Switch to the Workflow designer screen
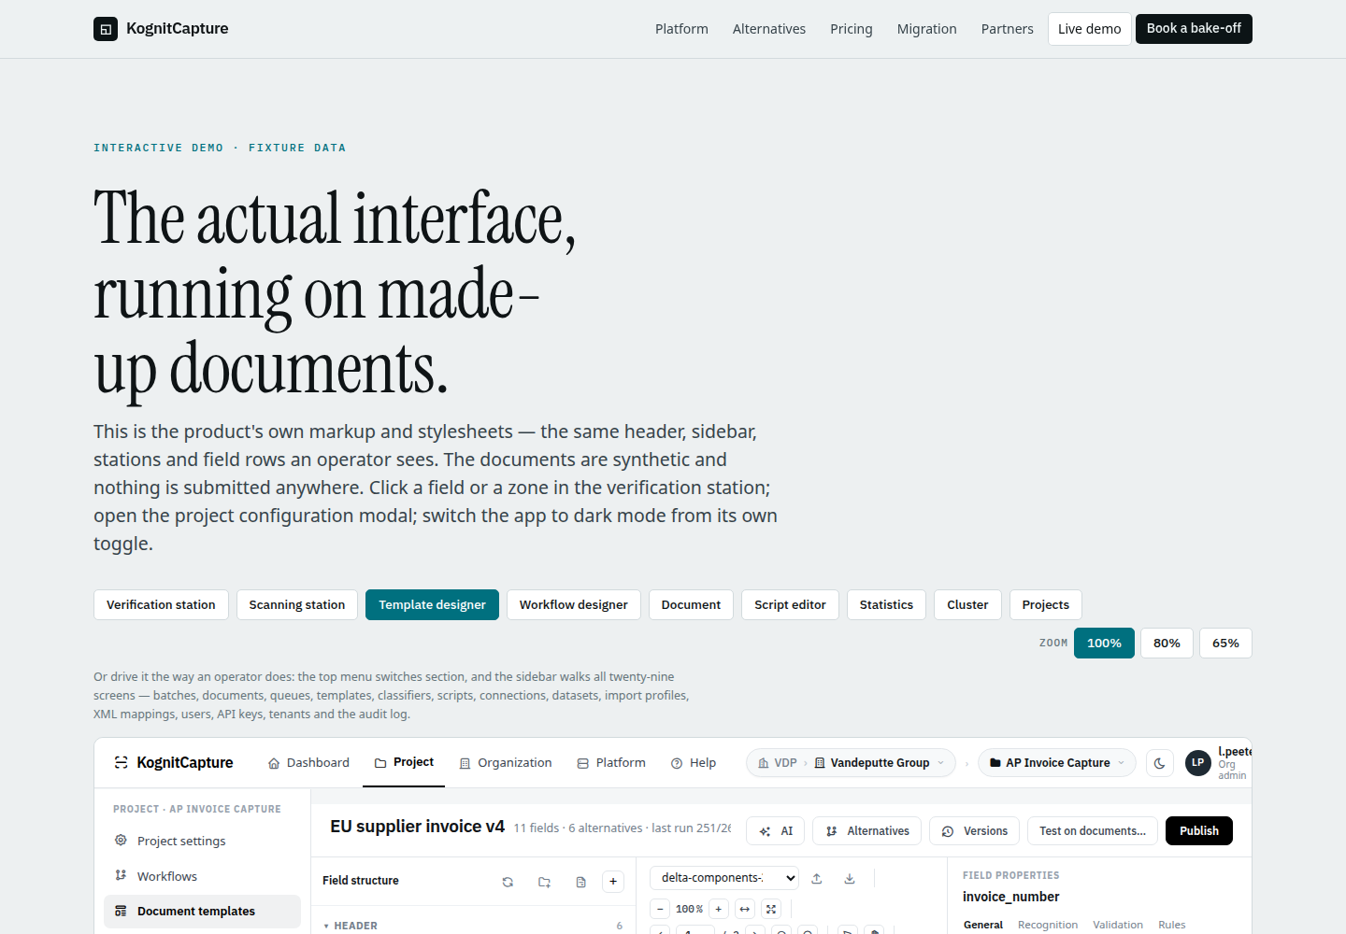This screenshot has width=1346, height=934. tap(574, 605)
